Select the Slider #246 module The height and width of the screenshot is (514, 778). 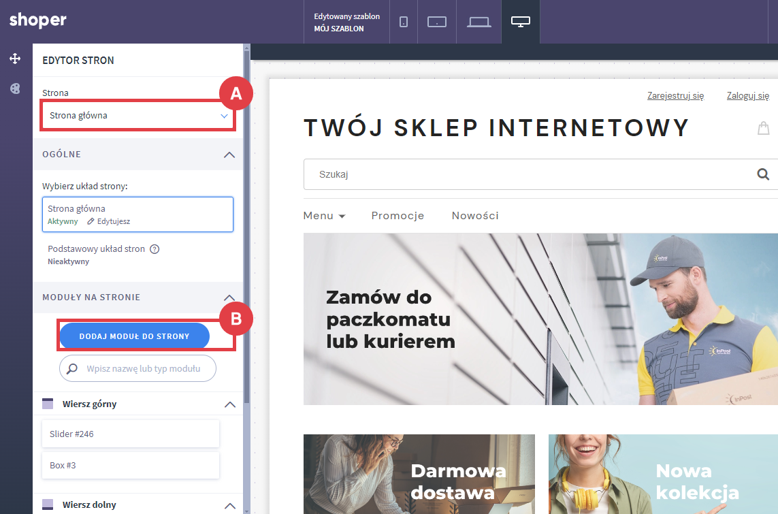click(131, 434)
